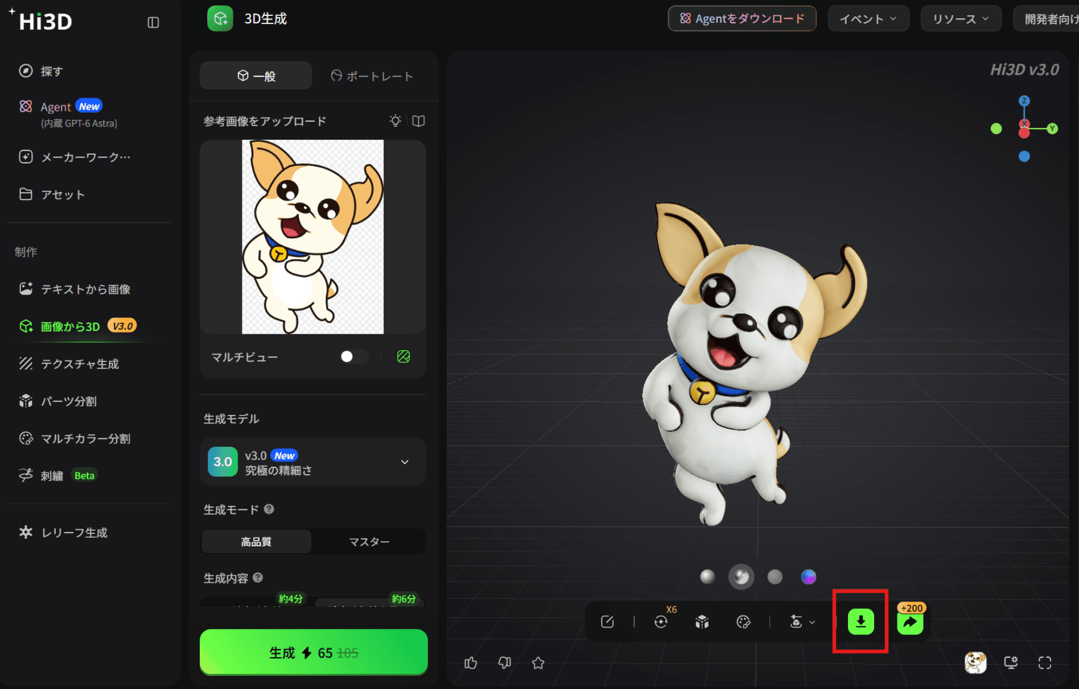Expand the v3.0 generation model dropdown
The image size is (1079, 689).
(x=312, y=462)
